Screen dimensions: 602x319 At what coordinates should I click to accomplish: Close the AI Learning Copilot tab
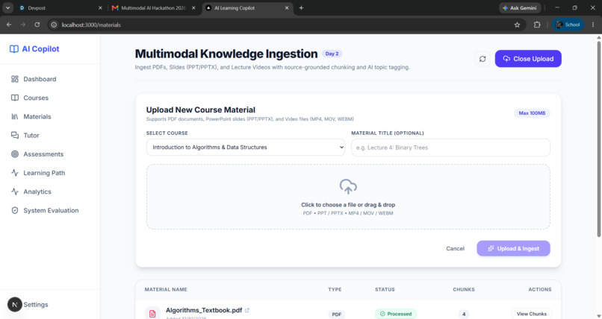287,7
